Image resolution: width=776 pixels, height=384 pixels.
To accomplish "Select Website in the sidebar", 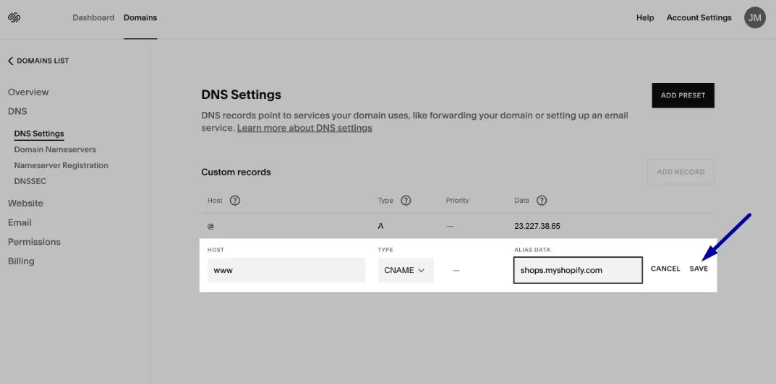I will 25,203.
